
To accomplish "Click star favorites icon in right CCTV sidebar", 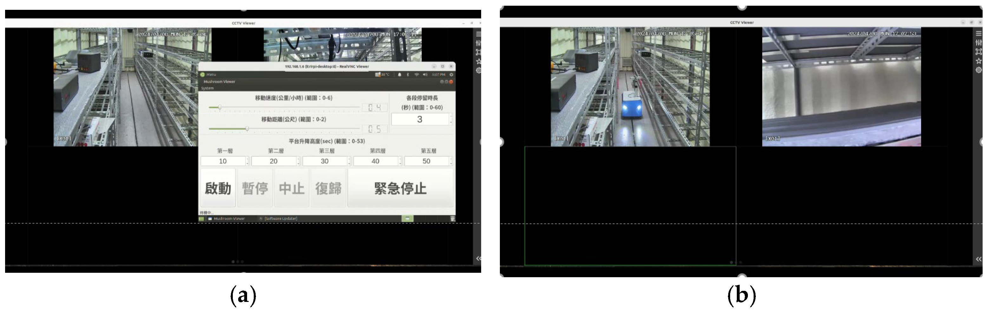I will pyautogui.click(x=978, y=61).
